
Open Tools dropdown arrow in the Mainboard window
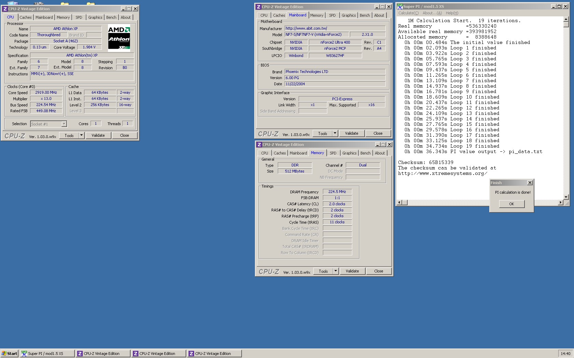335,133
